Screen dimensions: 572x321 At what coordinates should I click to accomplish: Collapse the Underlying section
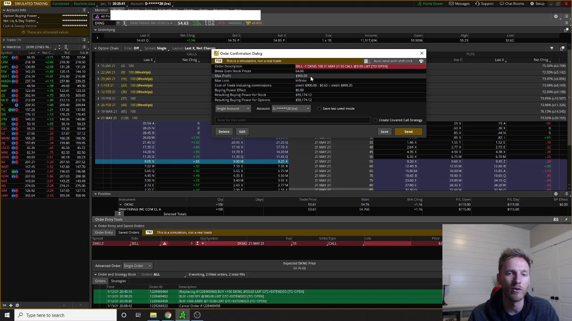click(95, 30)
